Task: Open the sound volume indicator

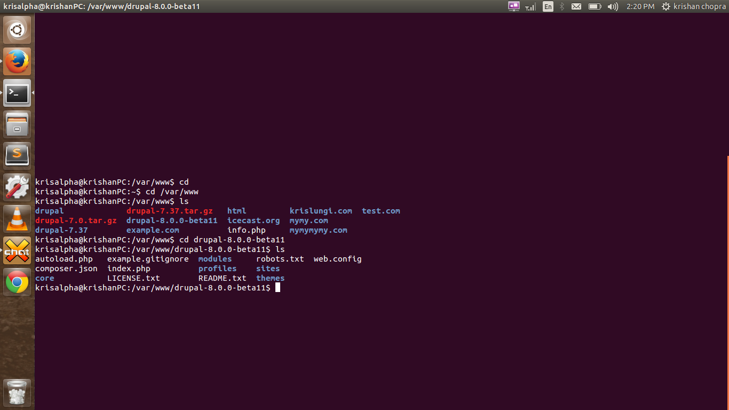Action: click(613, 6)
